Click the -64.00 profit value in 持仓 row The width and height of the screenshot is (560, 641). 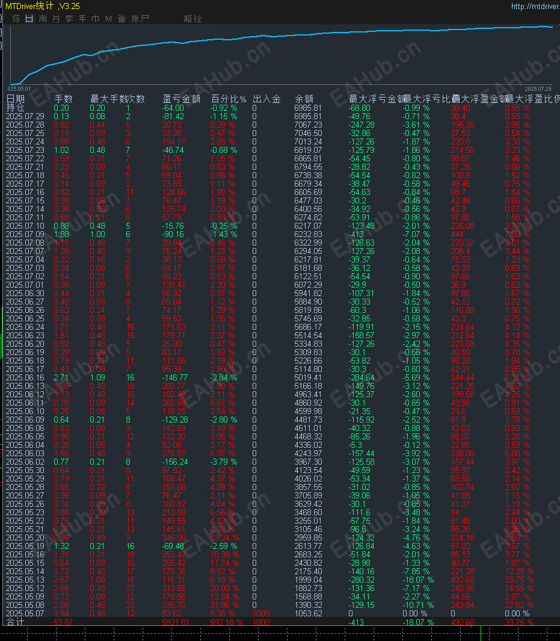pos(173,108)
